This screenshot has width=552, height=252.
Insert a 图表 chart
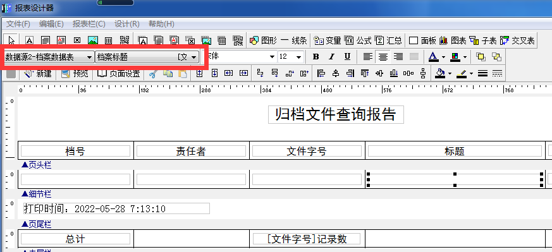[453, 41]
